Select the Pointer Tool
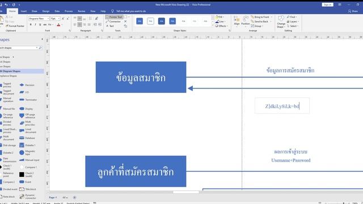Image resolution: width=363 pixels, height=204 pixels. (114, 17)
